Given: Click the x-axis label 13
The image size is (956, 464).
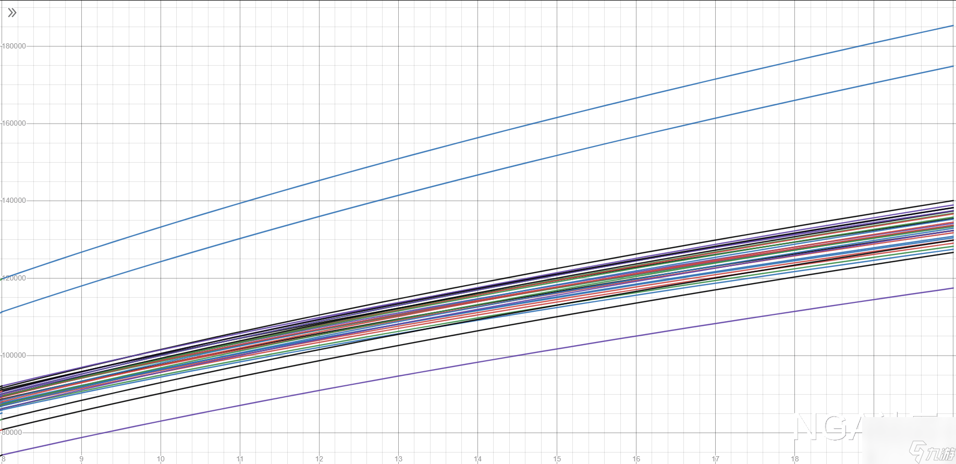Looking at the screenshot, I should [x=398, y=459].
